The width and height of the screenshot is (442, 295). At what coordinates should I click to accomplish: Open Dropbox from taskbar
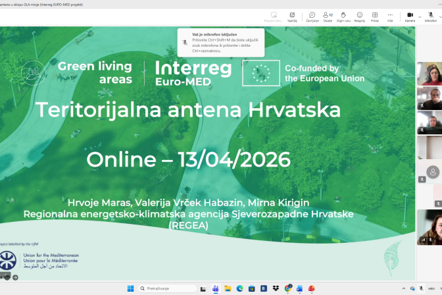[x=276, y=288]
